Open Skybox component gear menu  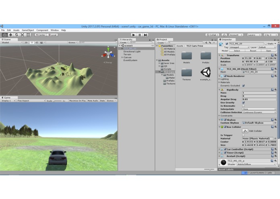pyautogui.click(x=276, y=120)
